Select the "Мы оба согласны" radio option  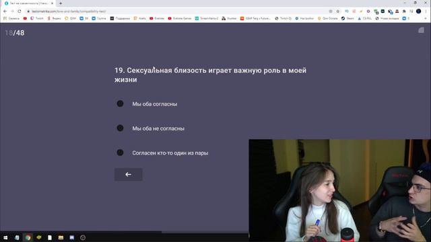[120, 104]
